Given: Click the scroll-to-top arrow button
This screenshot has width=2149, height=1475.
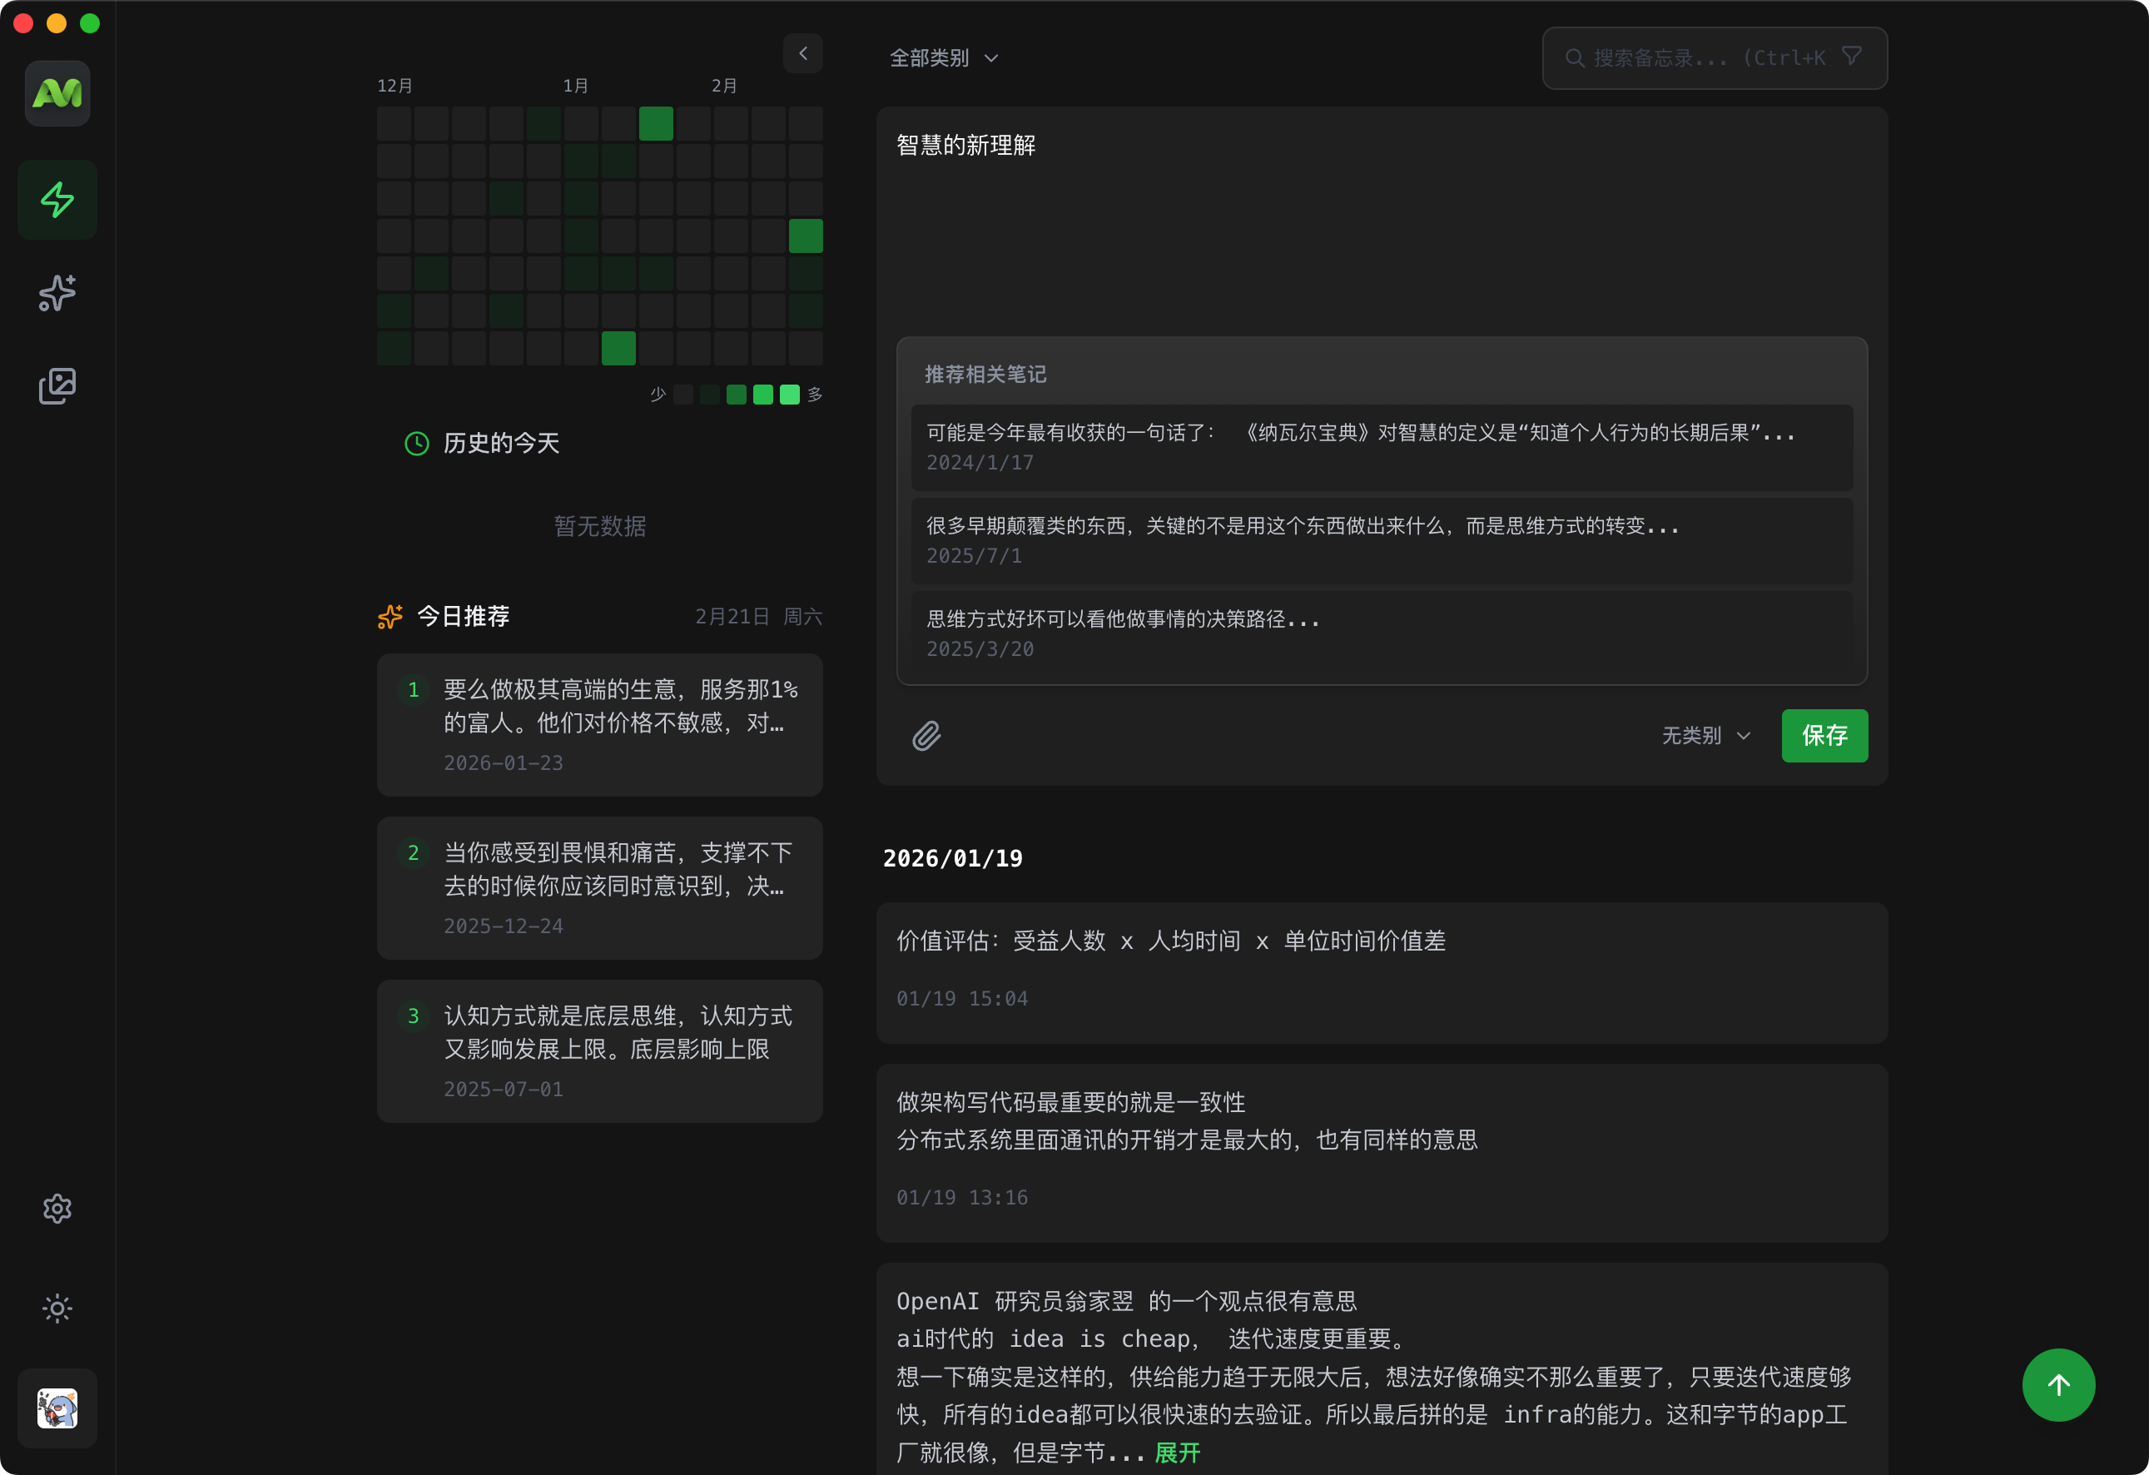Looking at the screenshot, I should click(x=2057, y=1384).
